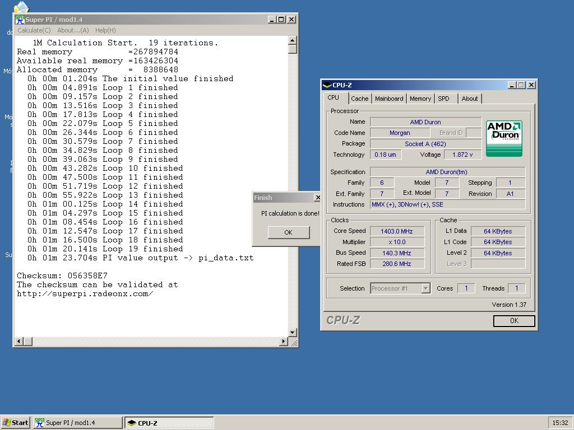Click the Bus Speed value 140.3 MHz
The height and width of the screenshot is (430, 574).
(x=397, y=253)
